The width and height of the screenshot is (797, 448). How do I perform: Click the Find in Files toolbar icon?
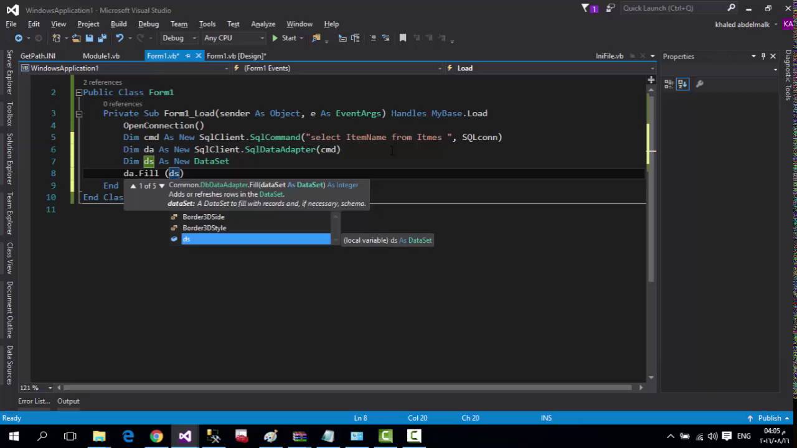click(316, 38)
